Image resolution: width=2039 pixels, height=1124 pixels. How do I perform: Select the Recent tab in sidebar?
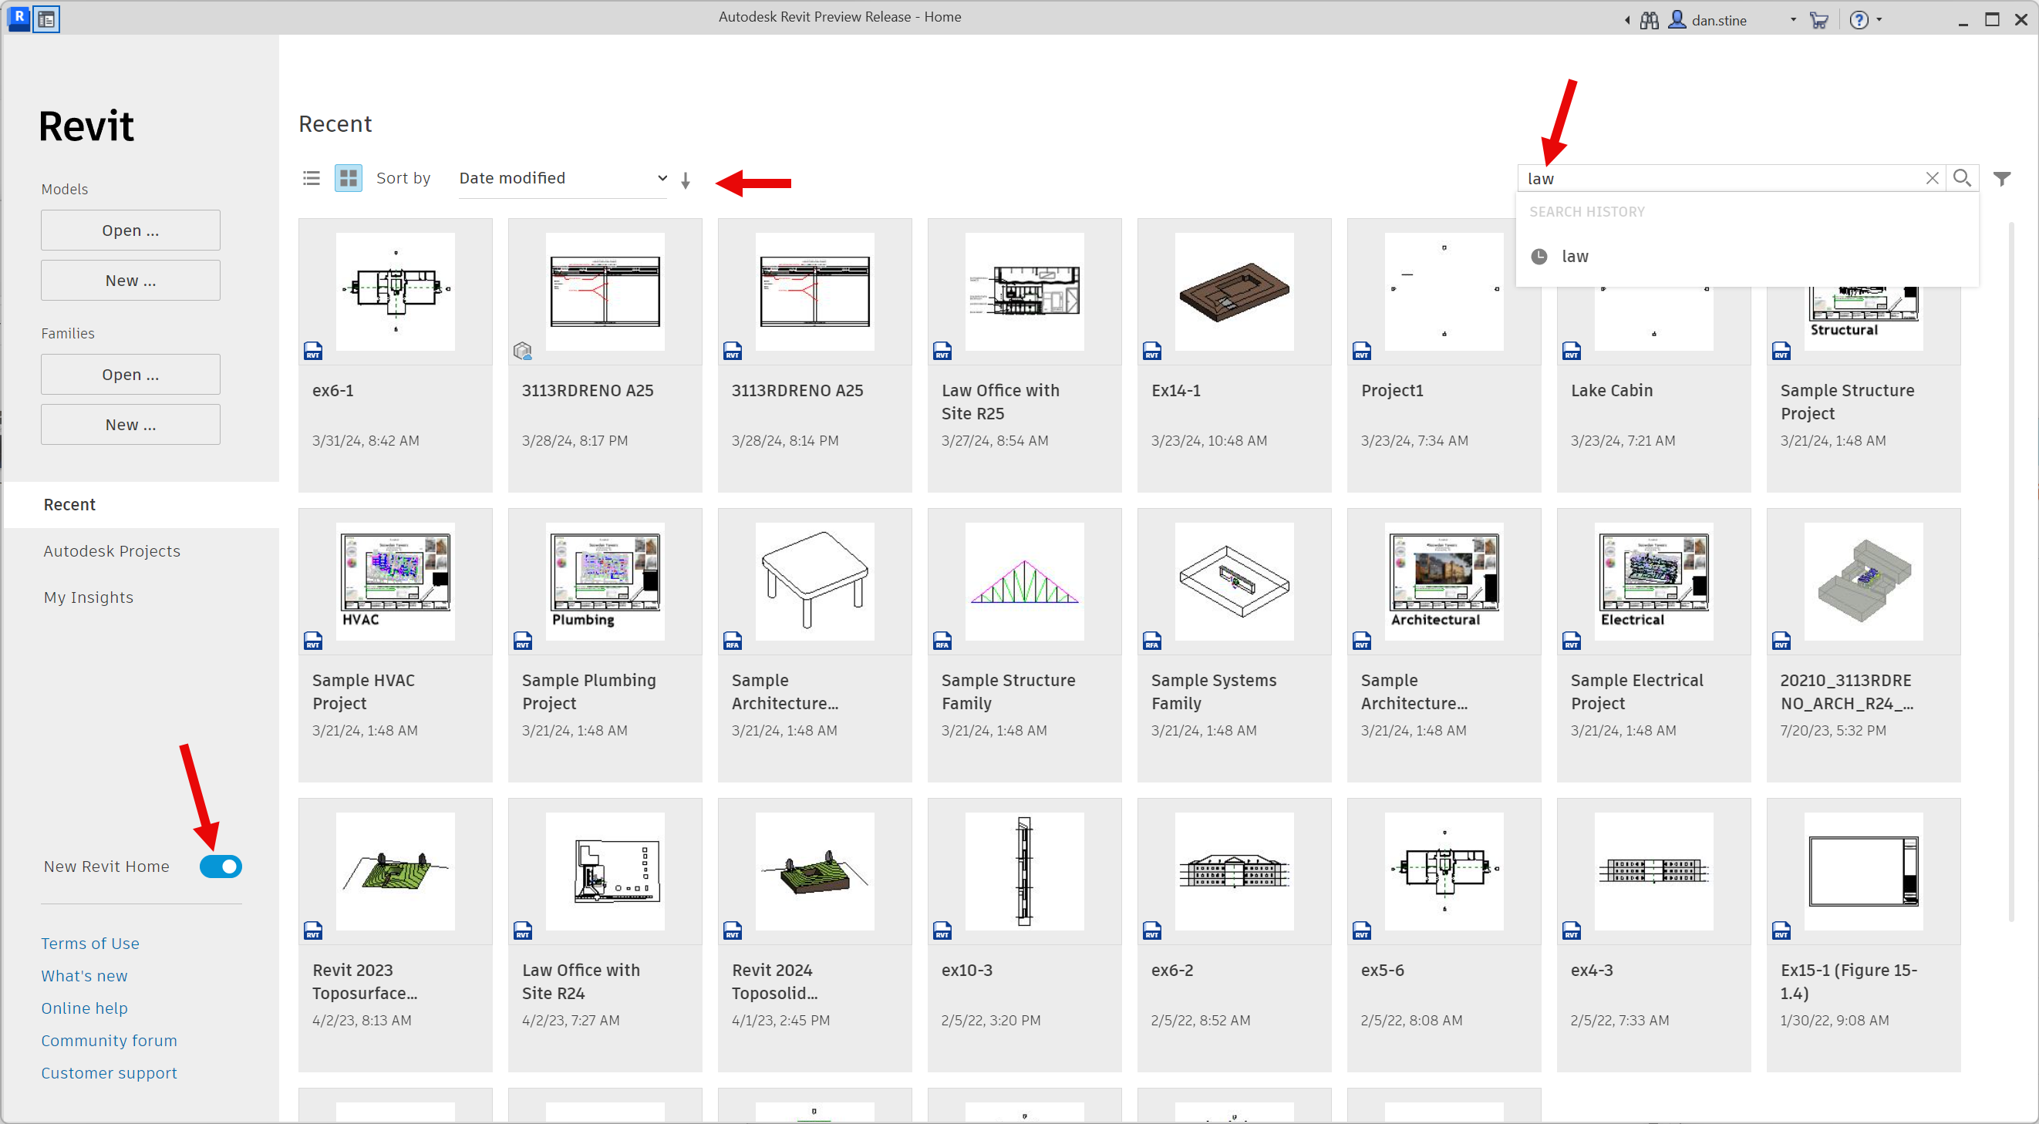(x=141, y=505)
